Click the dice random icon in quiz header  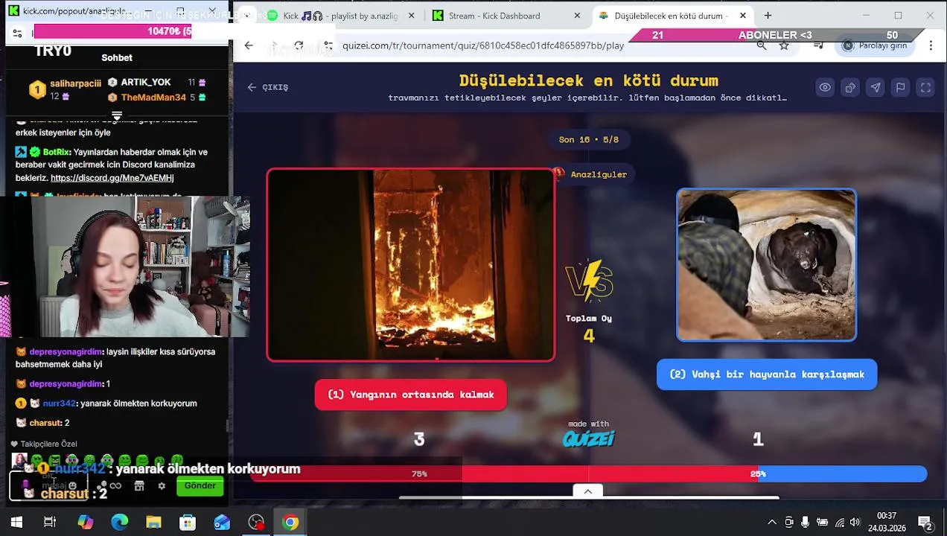[x=850, y=87]
